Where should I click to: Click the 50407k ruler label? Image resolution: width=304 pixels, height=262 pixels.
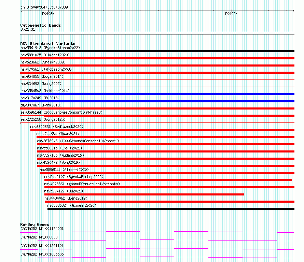[231, 14]
